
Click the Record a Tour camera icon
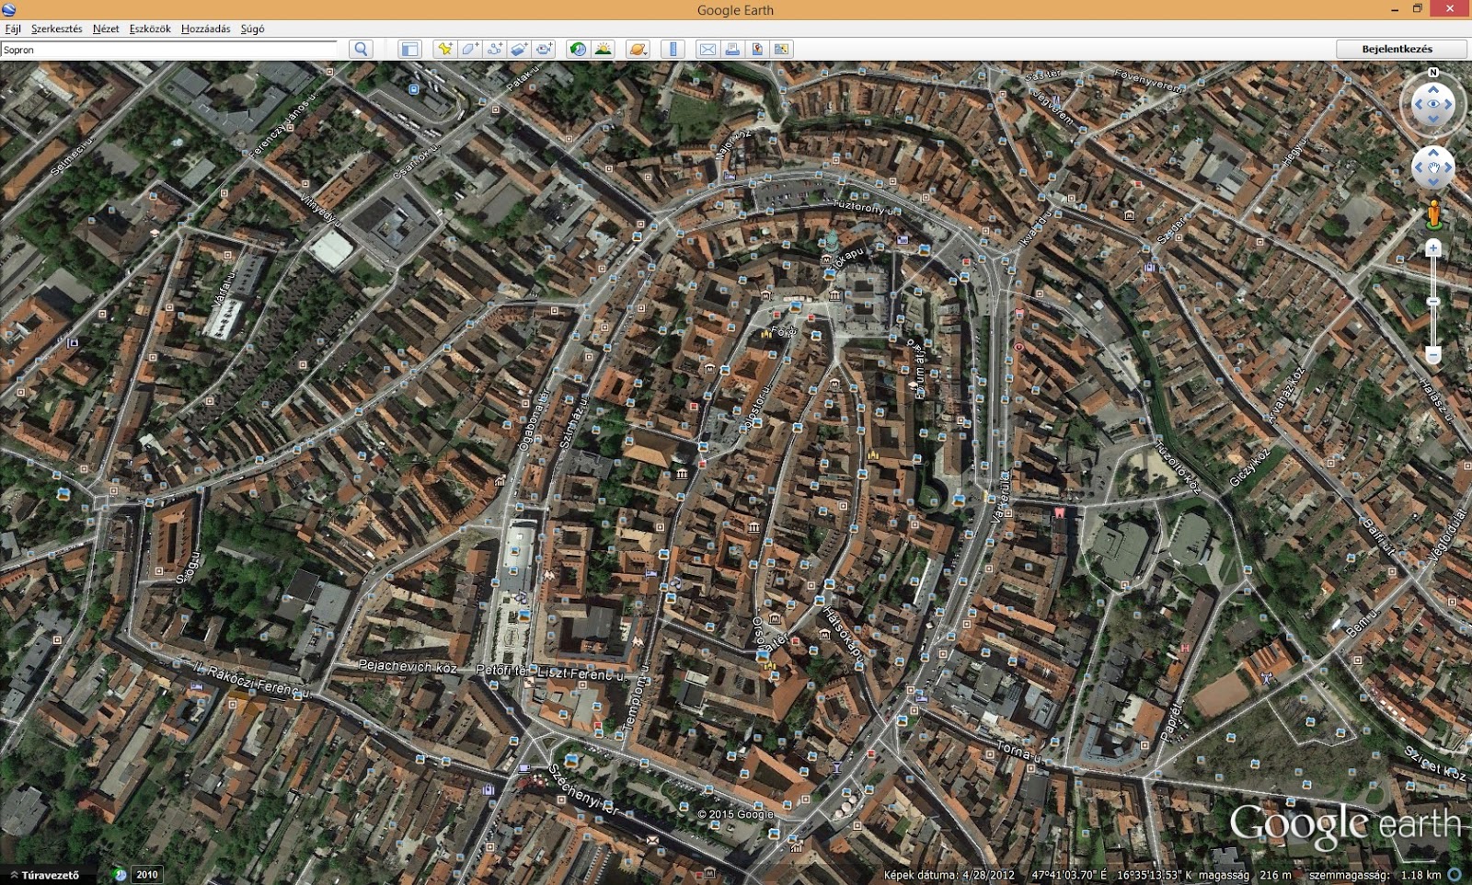544,50
